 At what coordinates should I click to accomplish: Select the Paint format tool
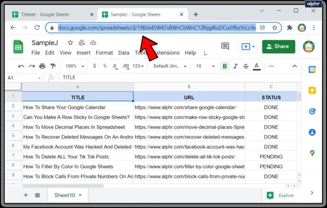[x=53, y=66]
